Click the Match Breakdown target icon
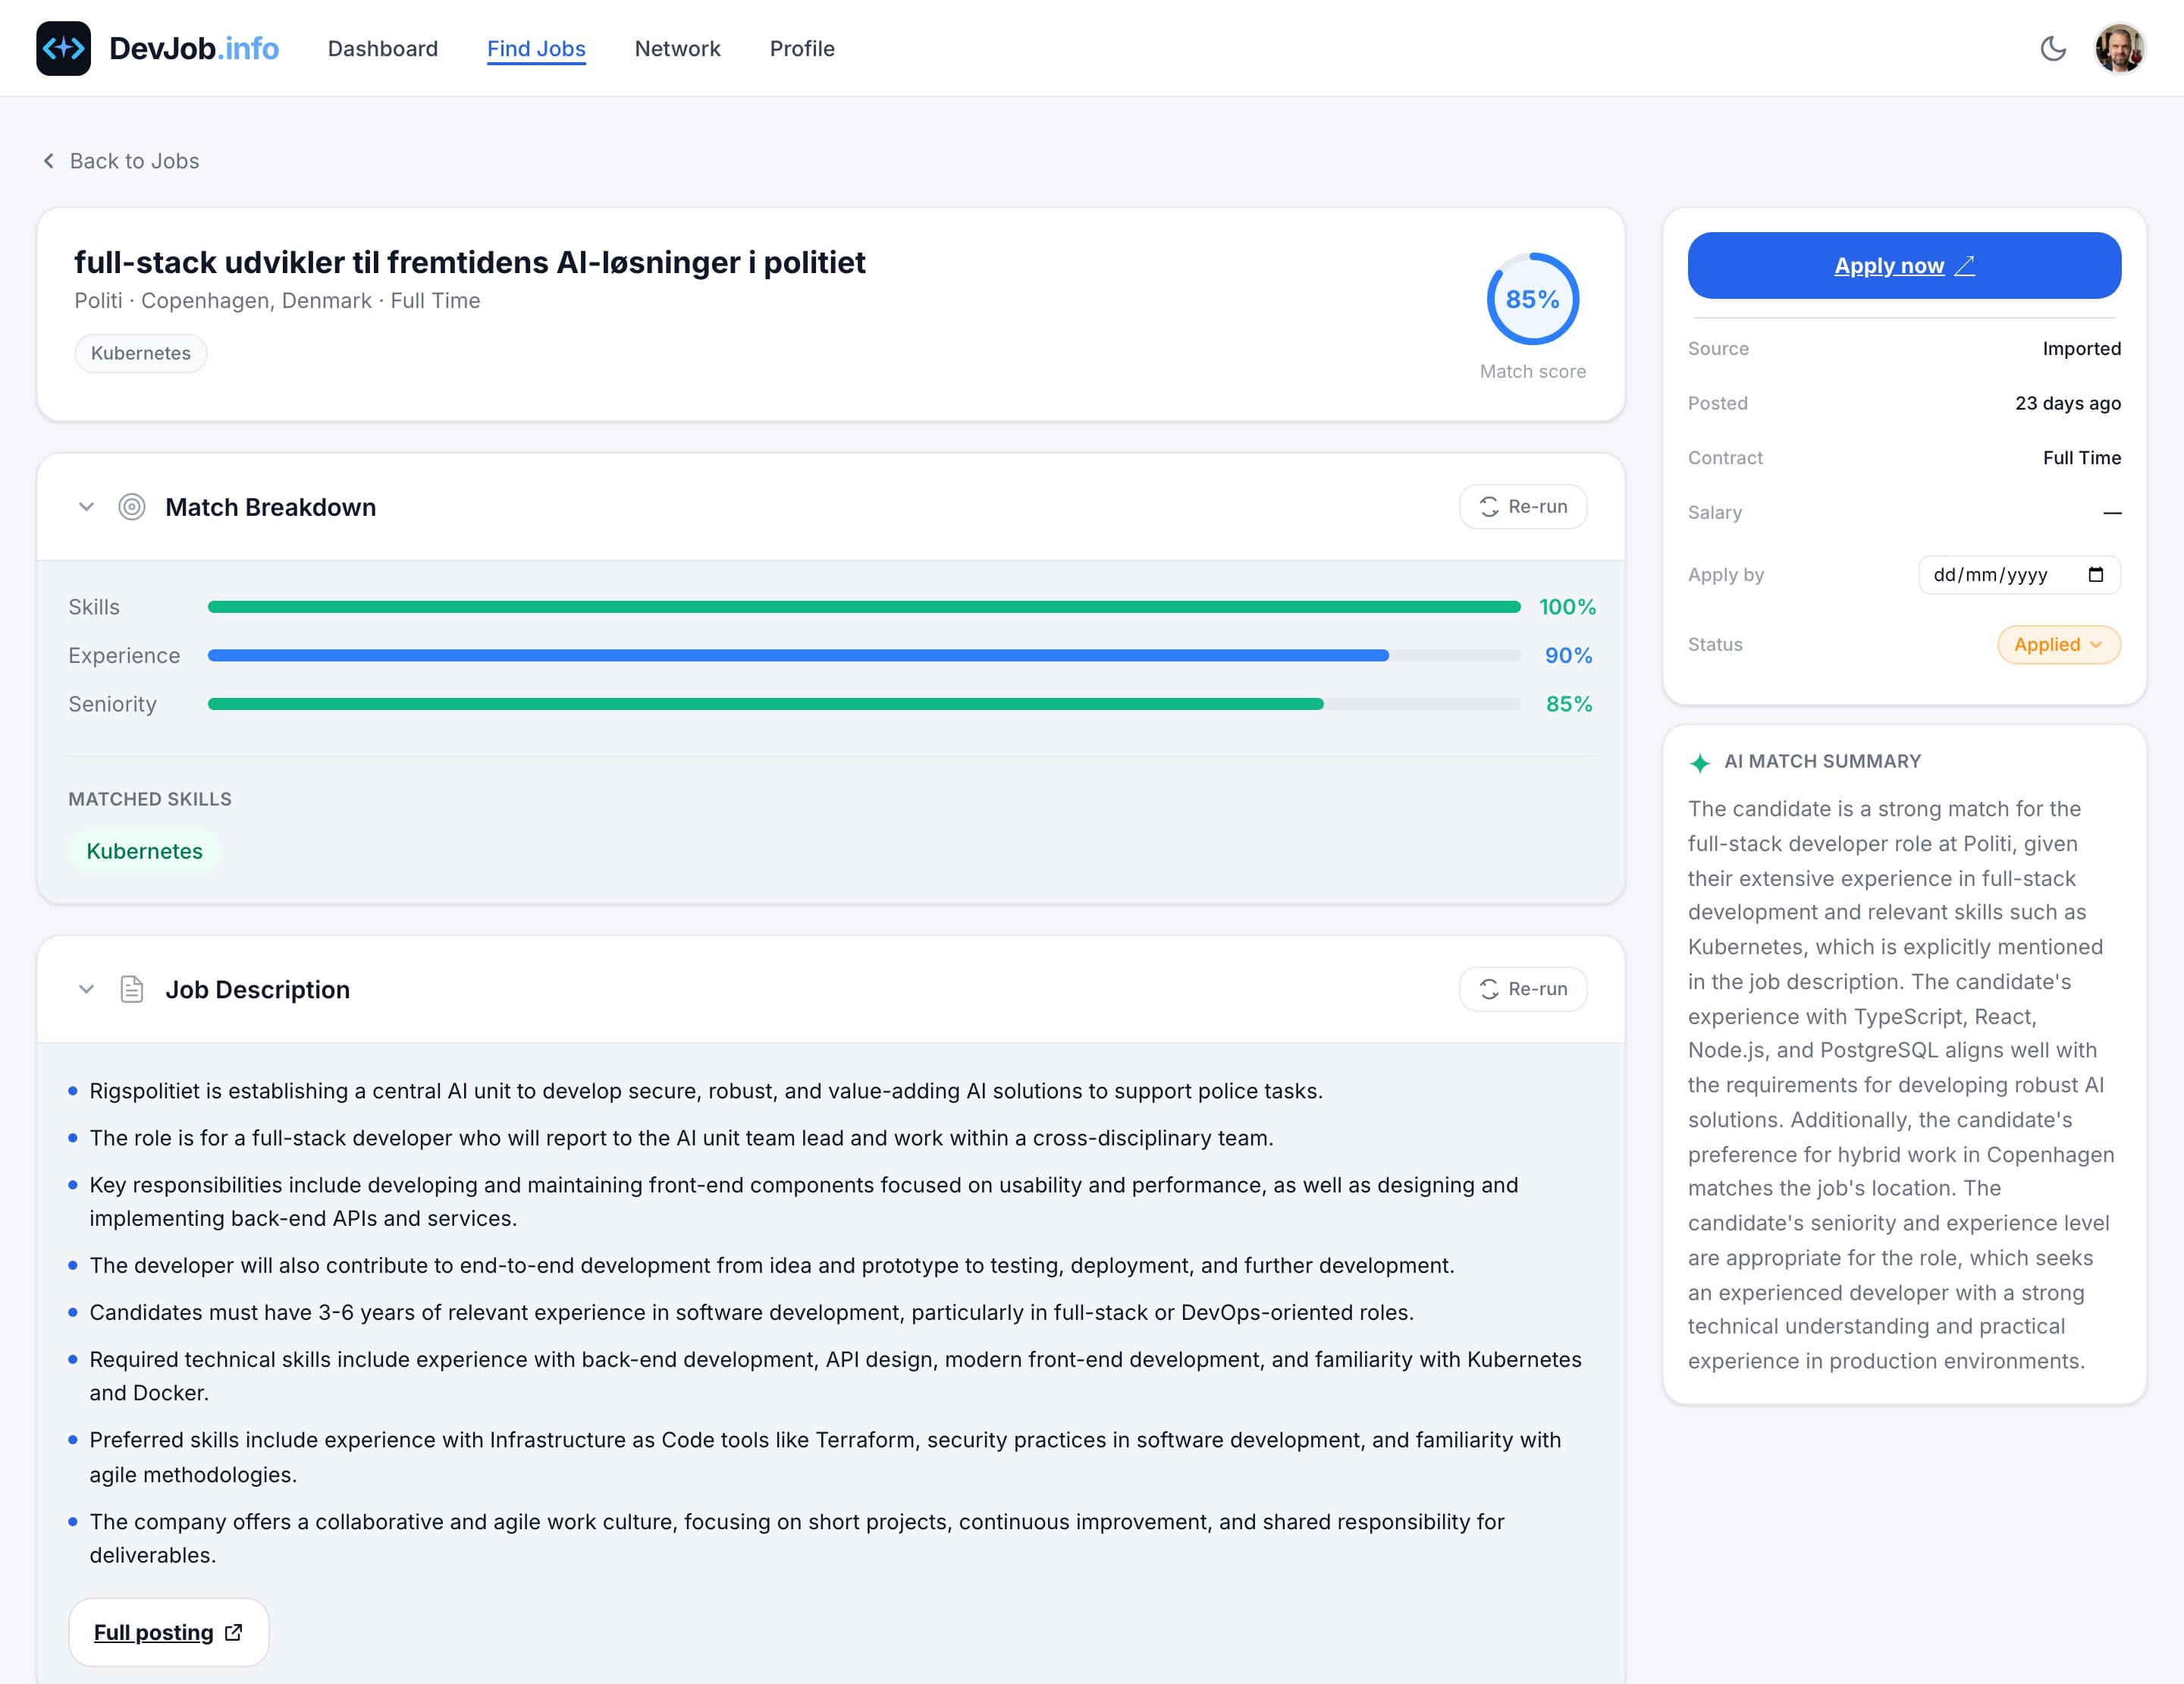The height and width of the screenshot is (1684, 2184). coord(132,507)
